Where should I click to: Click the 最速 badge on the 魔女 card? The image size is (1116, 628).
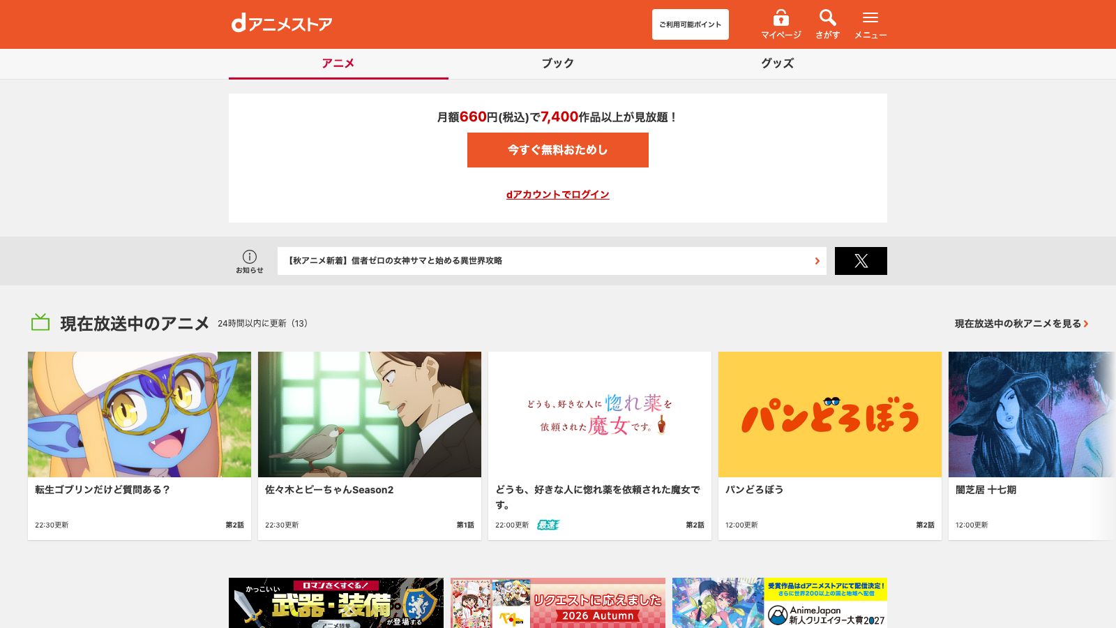coord(548,525)
